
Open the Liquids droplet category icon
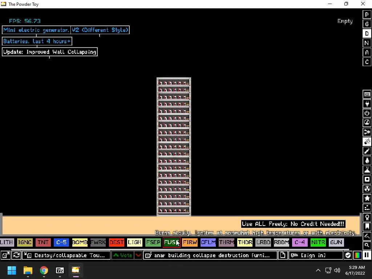pos(367,161)
